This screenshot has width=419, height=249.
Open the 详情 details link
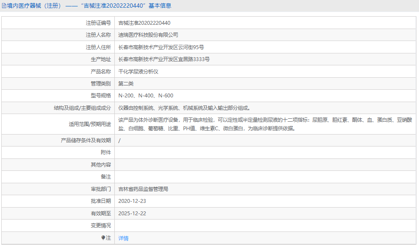[x=122, y=238]
